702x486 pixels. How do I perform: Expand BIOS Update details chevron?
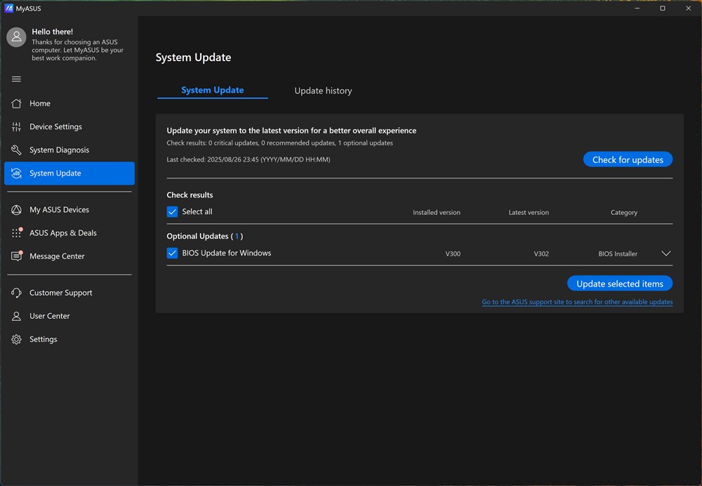[x=666, y=254]
